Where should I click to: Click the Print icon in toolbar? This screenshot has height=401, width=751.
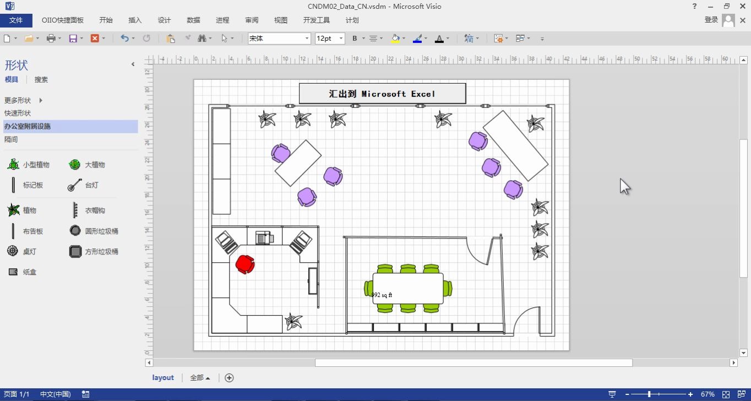51,39
